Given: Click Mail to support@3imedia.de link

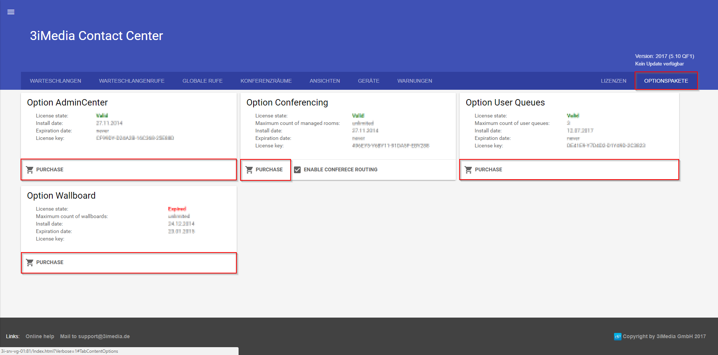Looking at the screenshot, I should [x=95, y=336].
